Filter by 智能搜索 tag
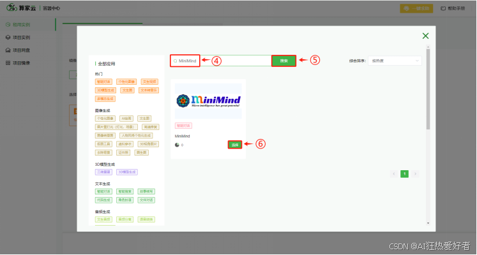 [125, 191]
